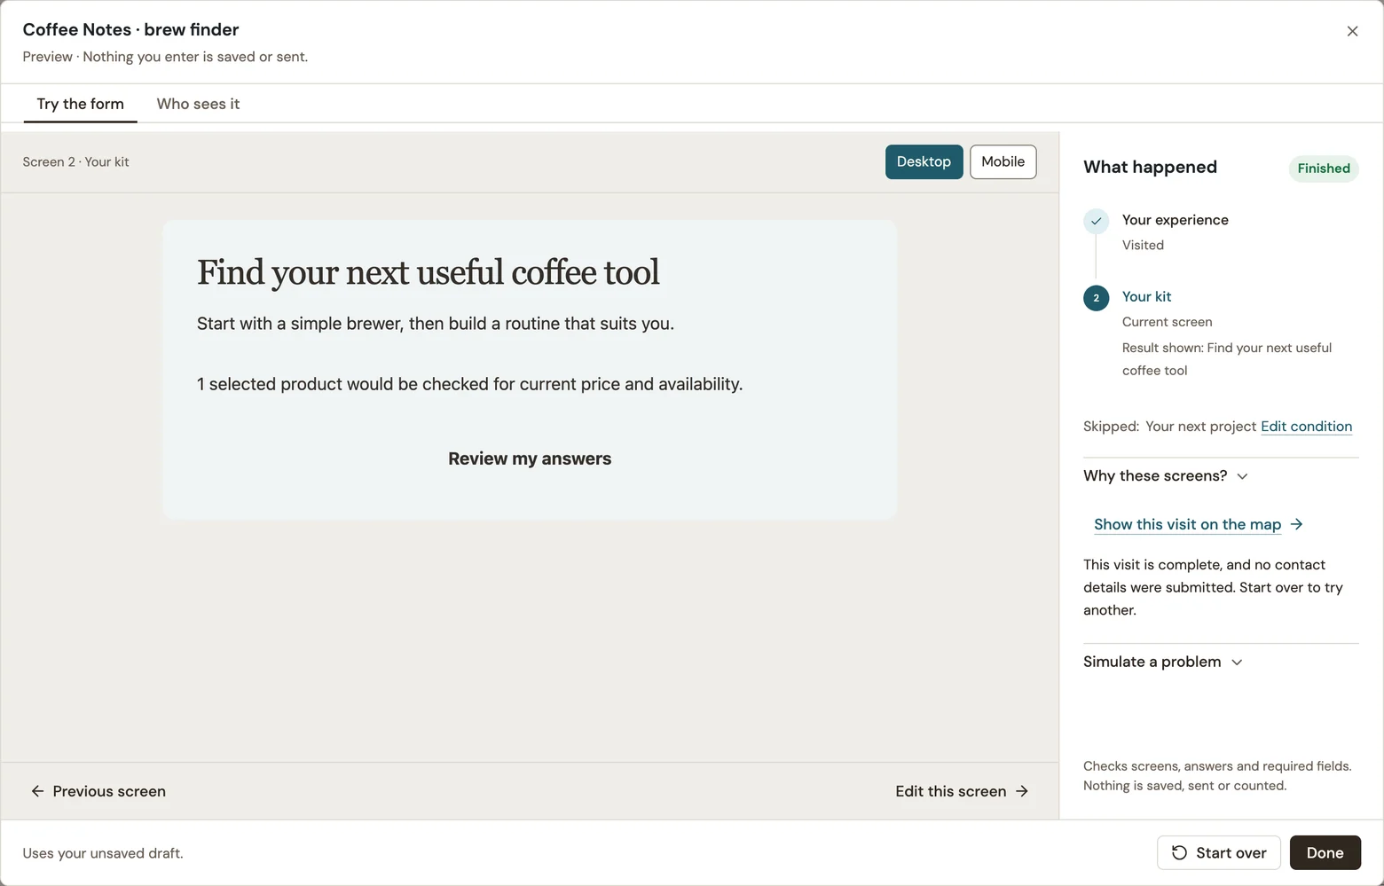Switch to the Who sees it tab

click(198, 104)
